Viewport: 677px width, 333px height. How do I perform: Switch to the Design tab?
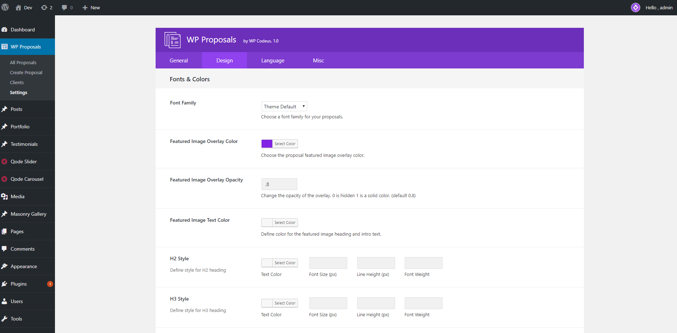(224, 60)
